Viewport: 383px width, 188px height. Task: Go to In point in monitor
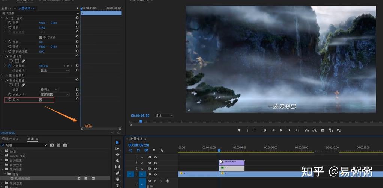click(x=265, y=130)
